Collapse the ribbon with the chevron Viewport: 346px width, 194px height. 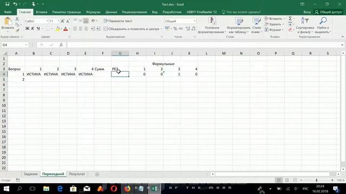pos(343,37)
